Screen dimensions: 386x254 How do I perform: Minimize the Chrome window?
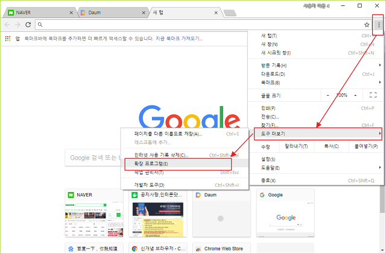click(x=343, y=5)
